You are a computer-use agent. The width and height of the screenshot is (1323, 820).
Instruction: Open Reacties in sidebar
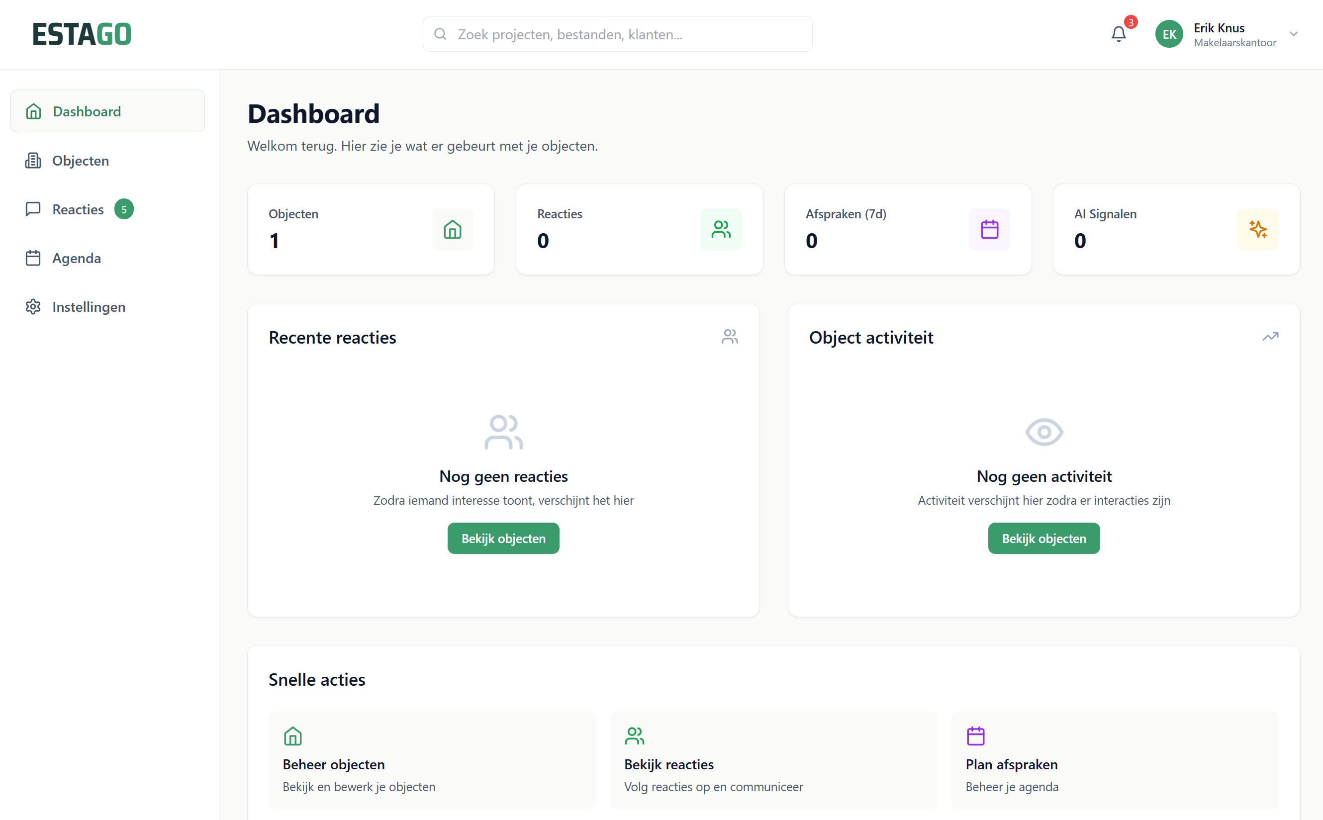107,209
